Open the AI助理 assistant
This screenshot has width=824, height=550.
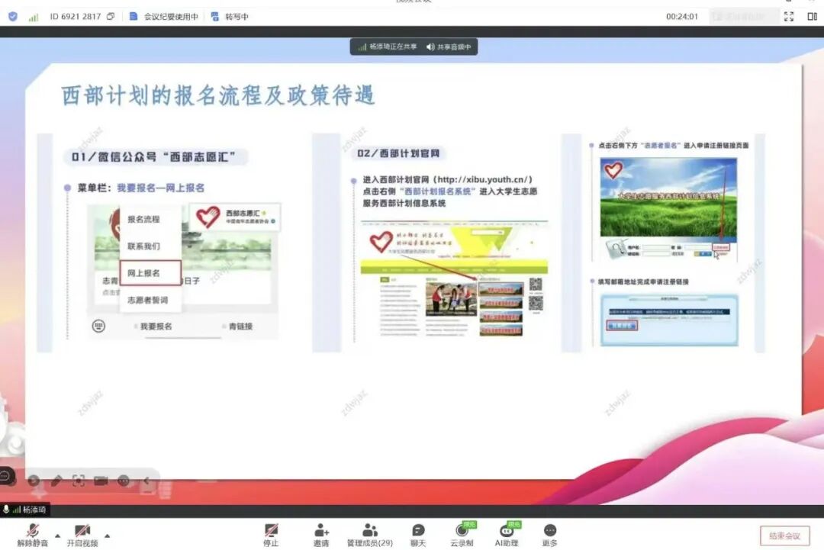point(507,536)
